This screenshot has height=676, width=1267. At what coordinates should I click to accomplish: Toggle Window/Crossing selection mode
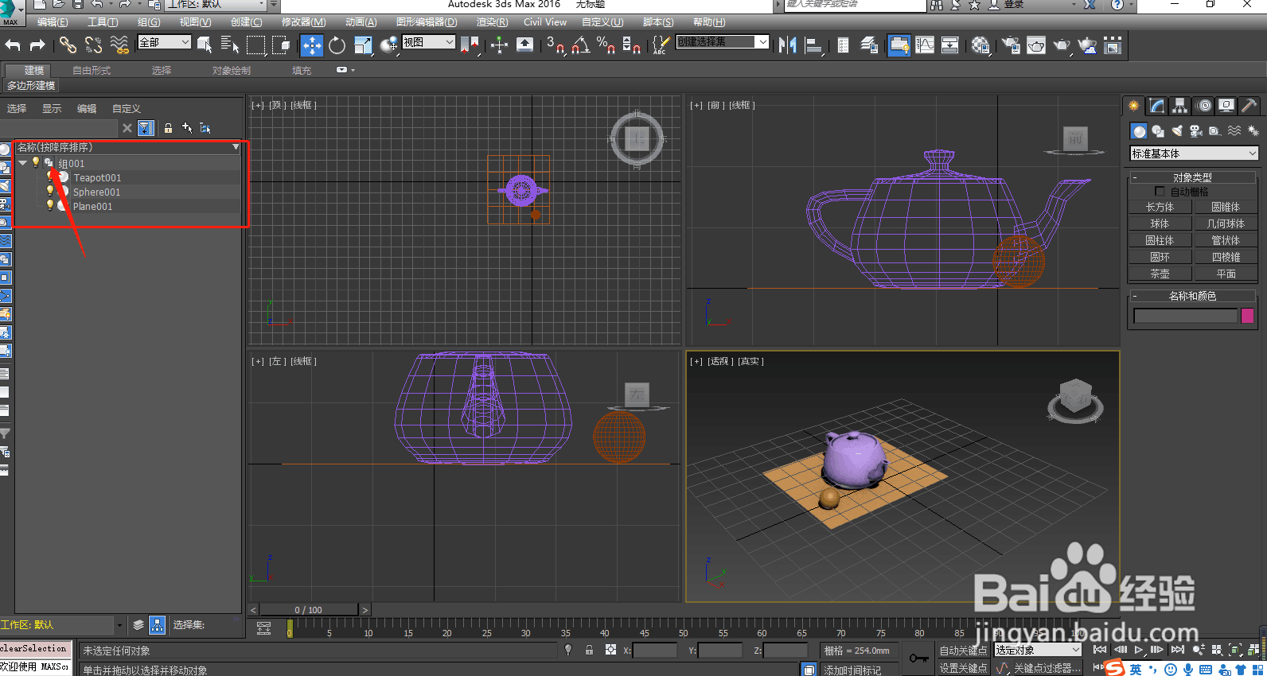coord(281,45)
